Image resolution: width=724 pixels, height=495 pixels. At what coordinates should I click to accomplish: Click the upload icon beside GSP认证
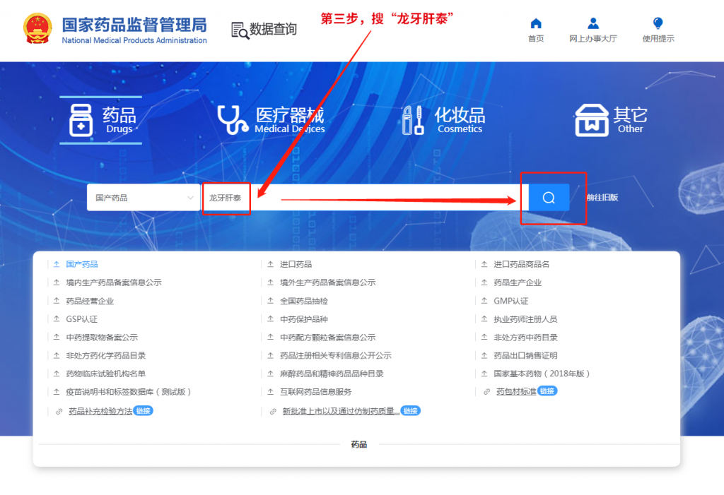point(57,318)
